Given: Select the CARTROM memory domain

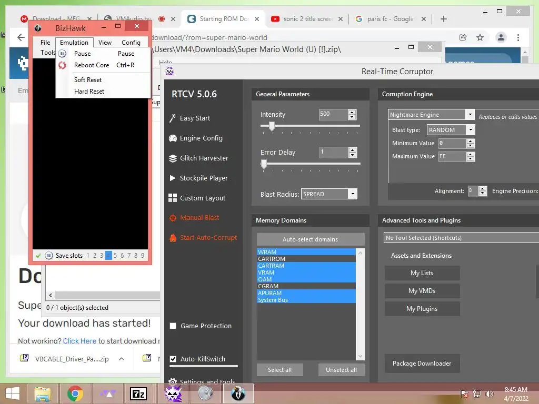Looking at the screenshot, I should pos(306,259).
